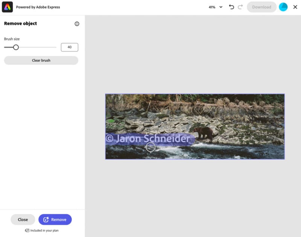Click the icon beside Included in your plan
The width and height of the screenshot is (301, 237).
point(27,230)
